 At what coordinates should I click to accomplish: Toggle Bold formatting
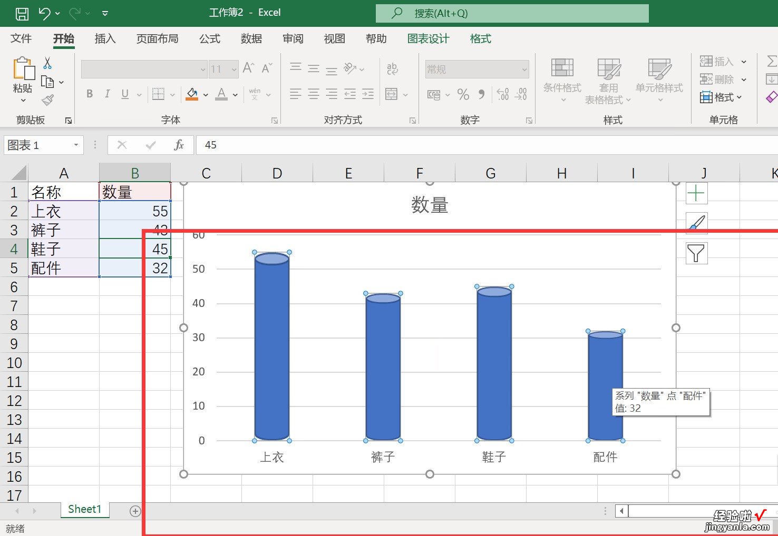[90, 94]
